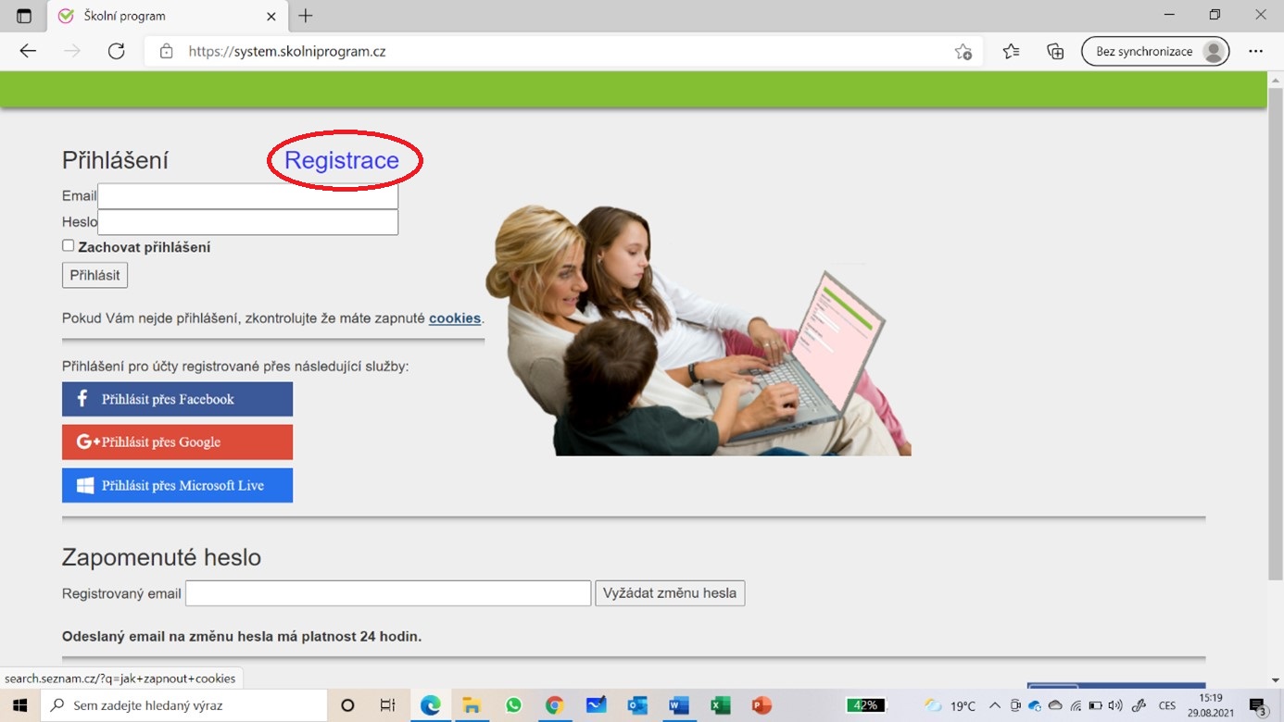Image resolution: width=1284 pixels, height=722 pixels.
Task: Open Google Chrome from the taskbar
Action: tap(554, 705)
